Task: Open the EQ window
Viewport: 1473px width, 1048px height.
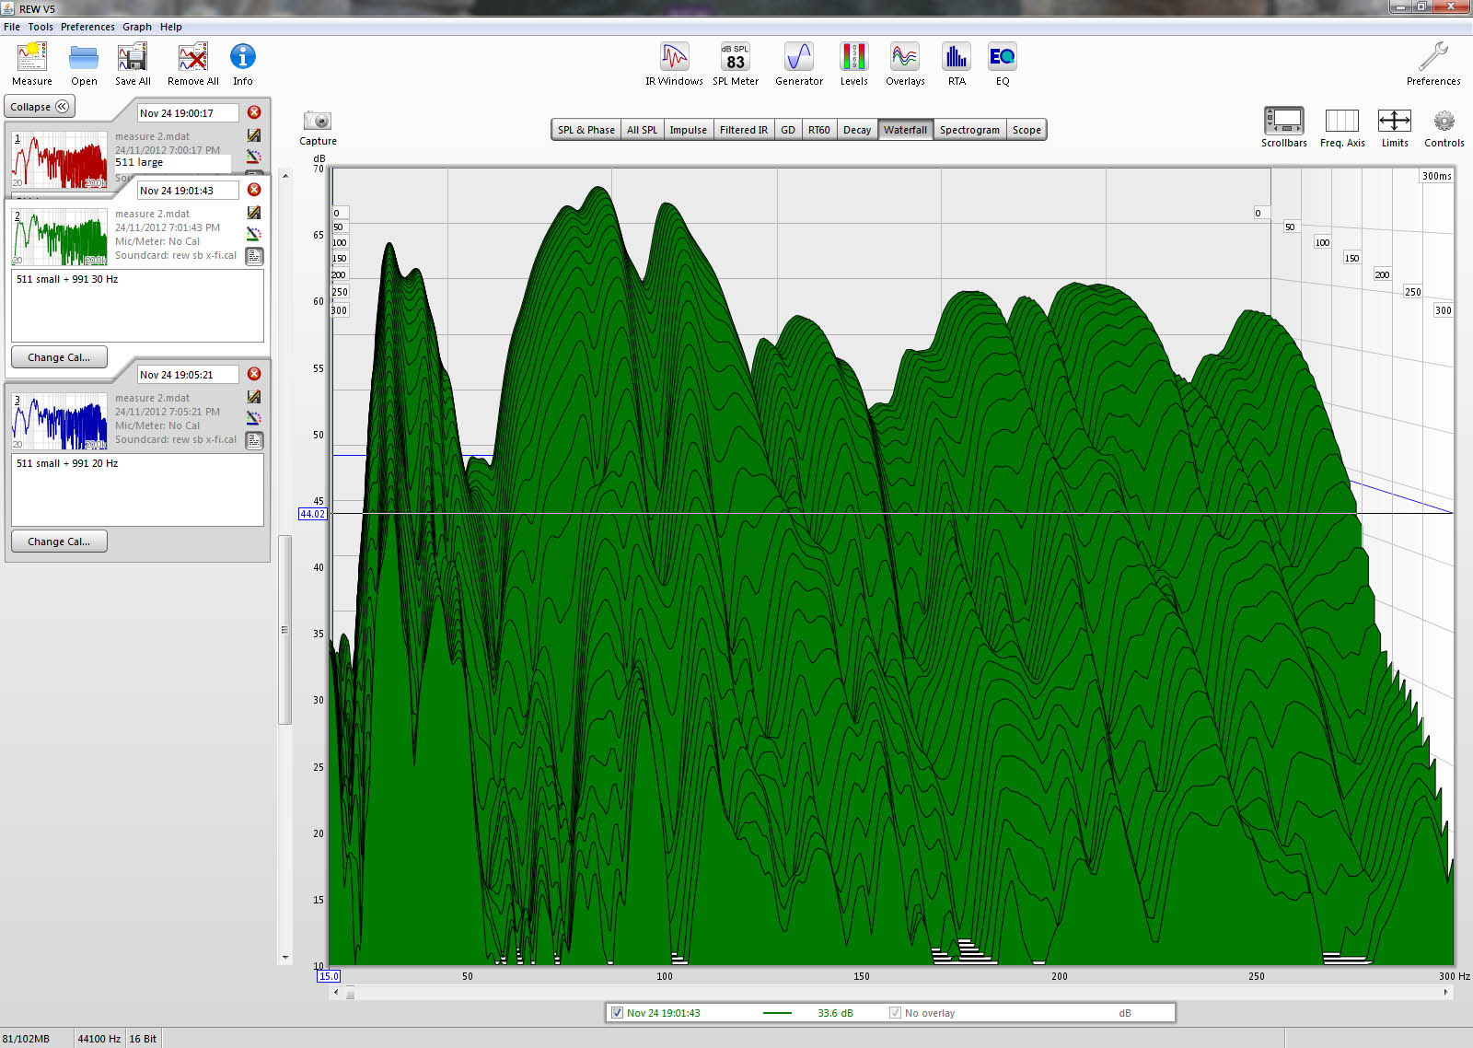Action: [1002, 58]
